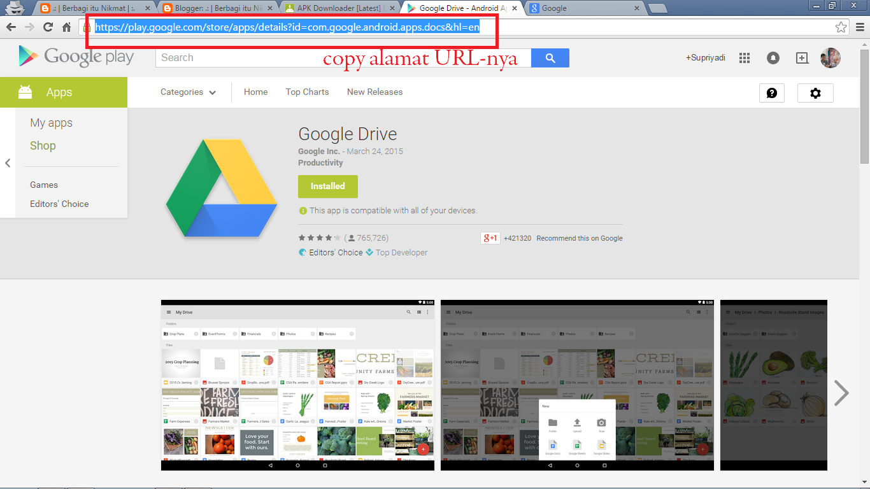Click the browser forward arrow

(x=29, y=27)
